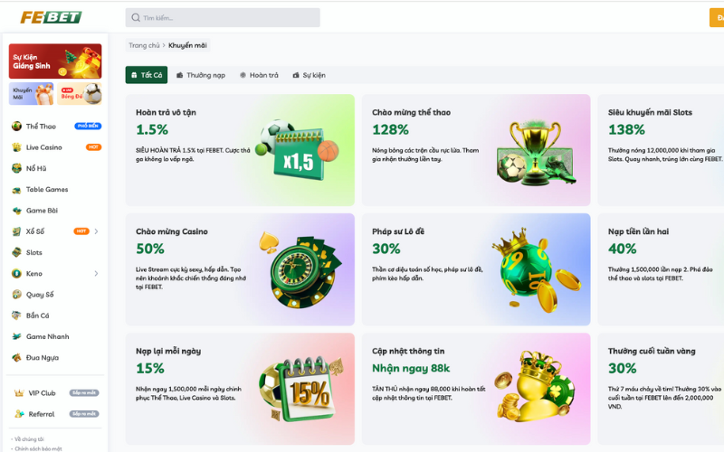The image size is (724, 452).
Task: Open Bắn Cá via its fish icon
Action: pyautogui.click(x=16, y=315)
